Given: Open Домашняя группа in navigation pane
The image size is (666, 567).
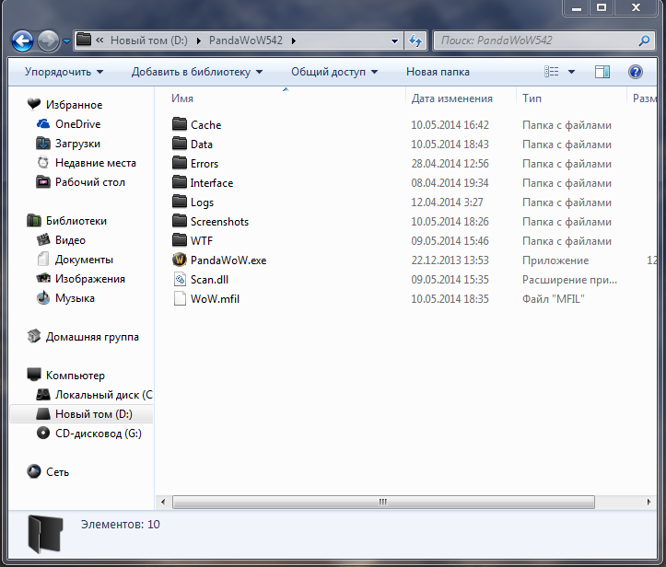Looking at the screenshot, I should (92, 337).
